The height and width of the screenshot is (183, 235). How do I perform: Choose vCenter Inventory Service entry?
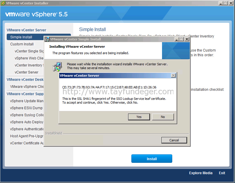[x=29, y=65]
